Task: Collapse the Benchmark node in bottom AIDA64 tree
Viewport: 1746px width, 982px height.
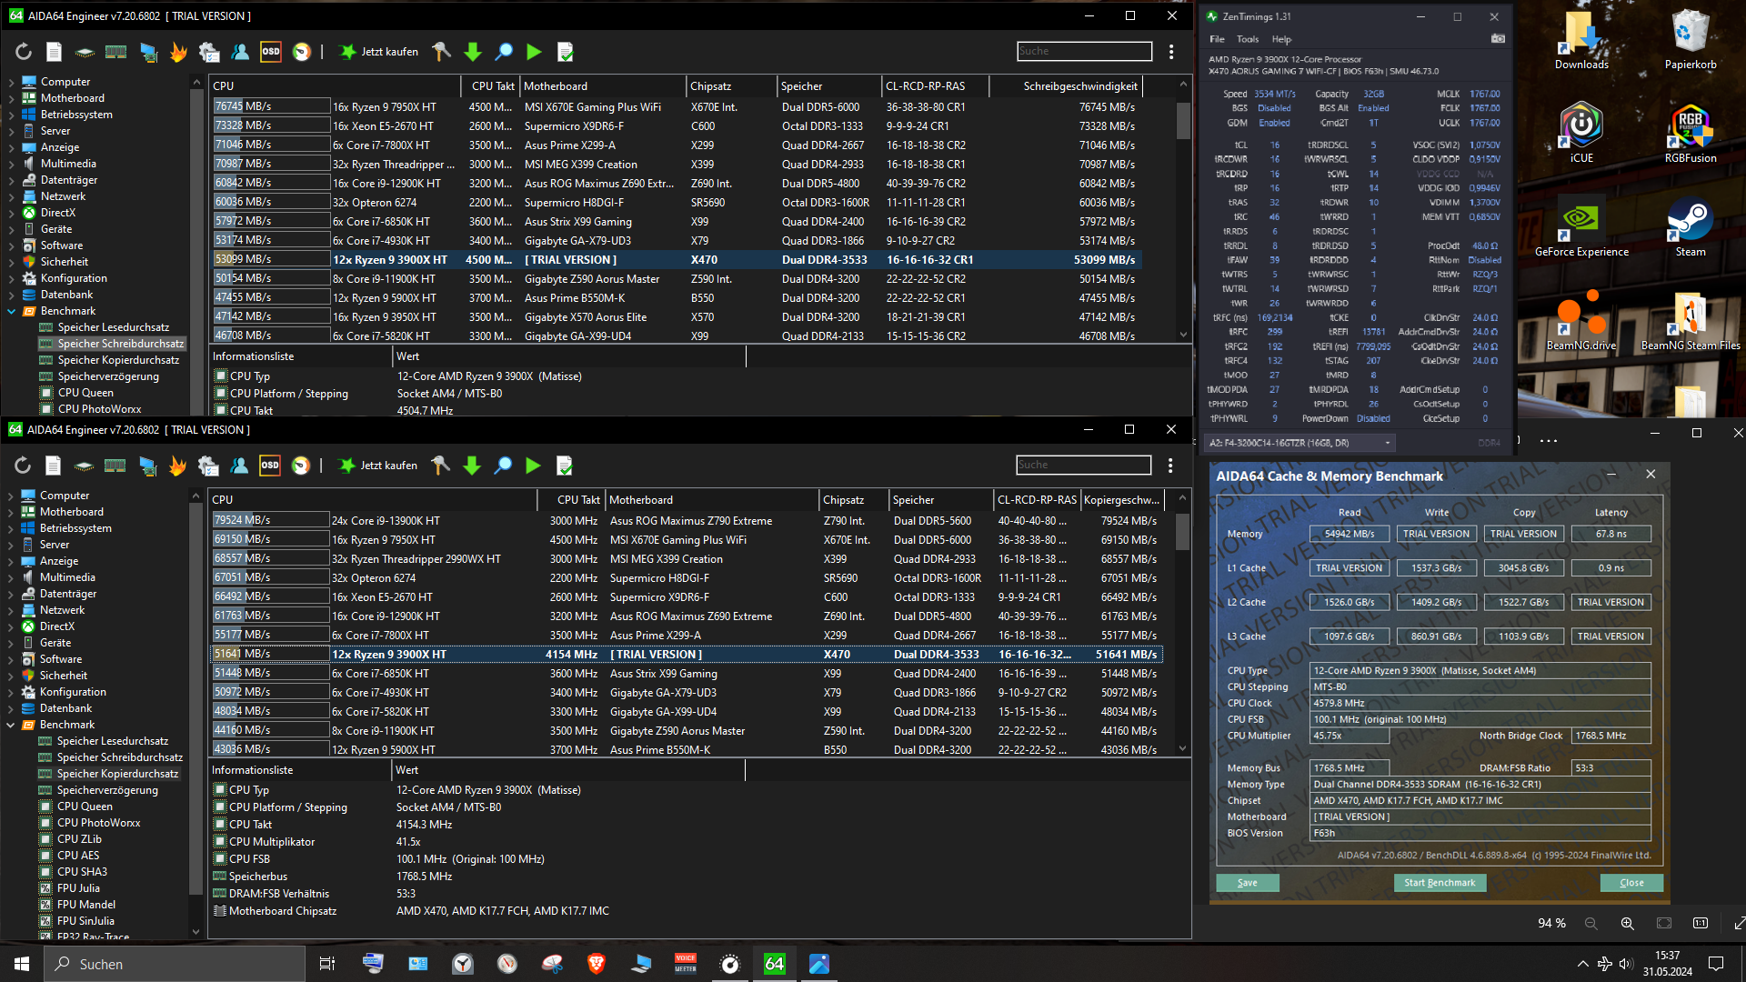Action: coord(11,725)
